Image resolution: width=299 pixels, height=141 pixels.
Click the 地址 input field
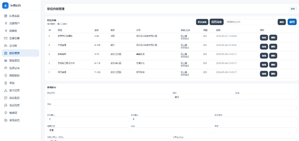[172, 108]
